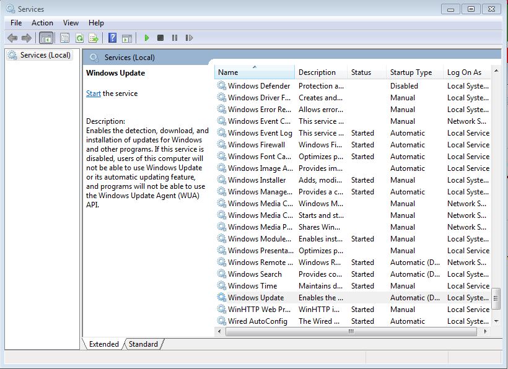This screenshot has height=369, width=508.
Task: Click the gear icon beside Windows Firewall
Action: point(222,144)
